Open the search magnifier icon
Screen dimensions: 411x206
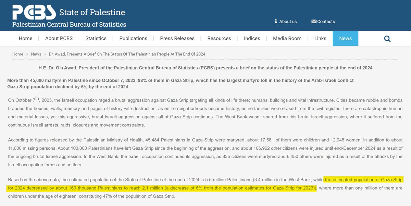tap(387, 39)
